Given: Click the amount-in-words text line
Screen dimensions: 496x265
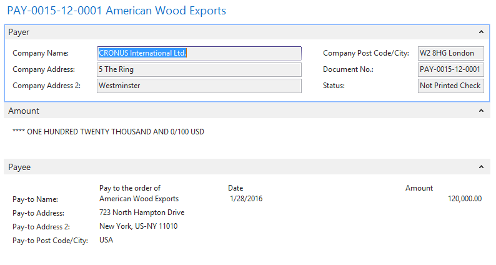Looking at the screenshot, I should [x=108, y=132].
